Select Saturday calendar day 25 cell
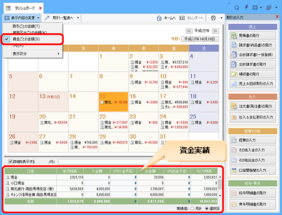The image size is (282, 215). click(204, 122)
